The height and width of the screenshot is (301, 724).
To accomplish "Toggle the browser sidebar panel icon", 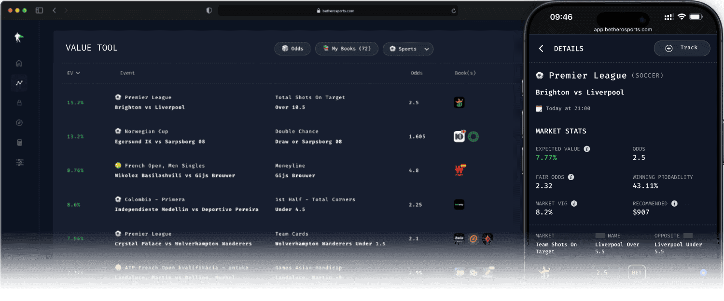I will [x=39, y=10].
